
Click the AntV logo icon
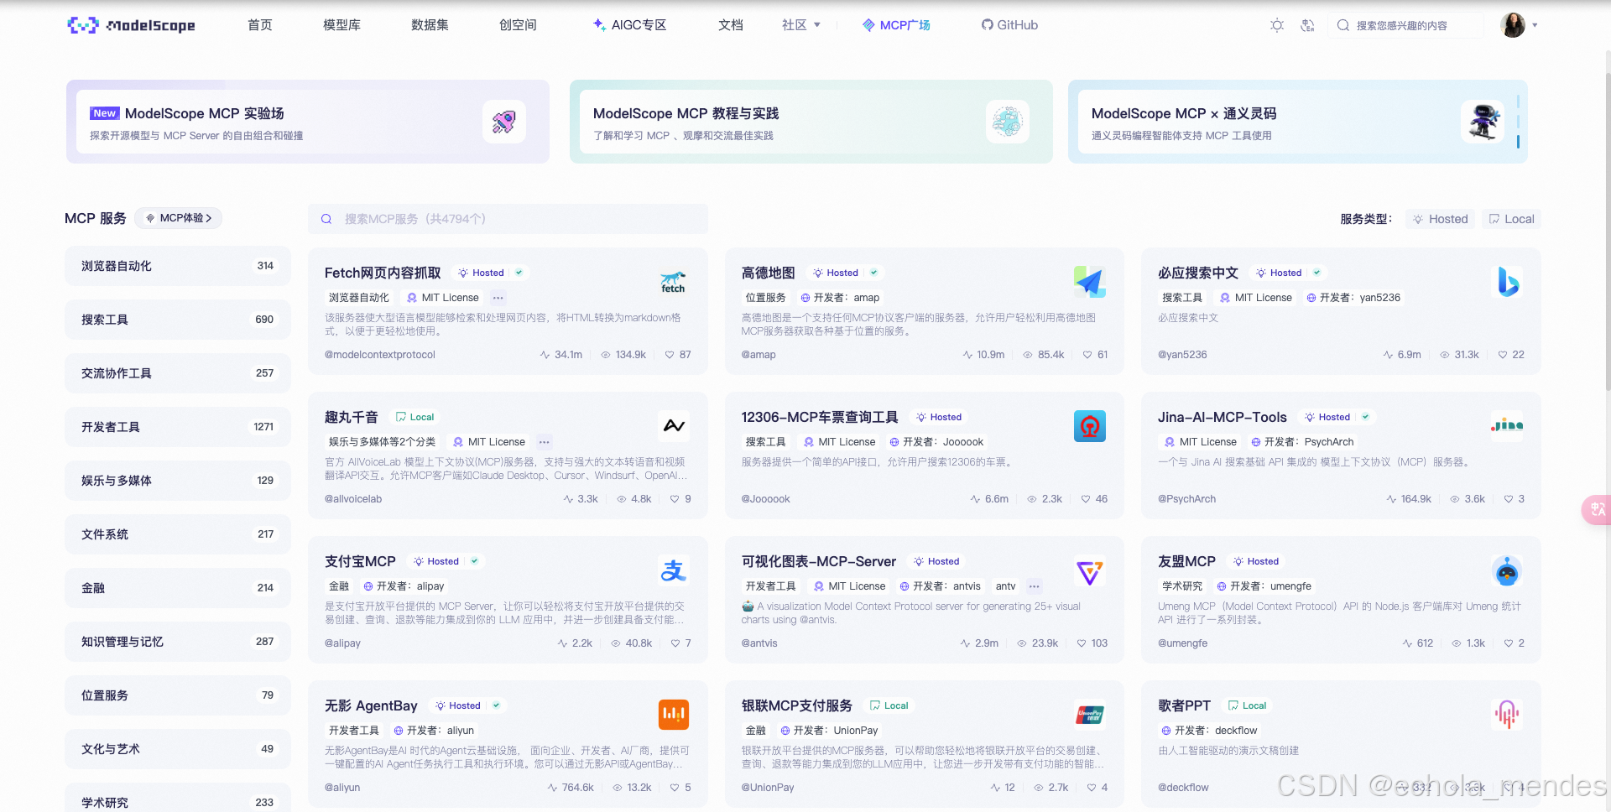(x=1090, y=572)
